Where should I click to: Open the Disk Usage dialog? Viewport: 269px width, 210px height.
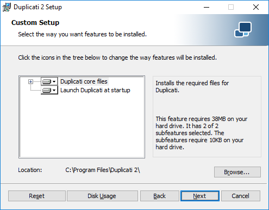pos(102,196)
